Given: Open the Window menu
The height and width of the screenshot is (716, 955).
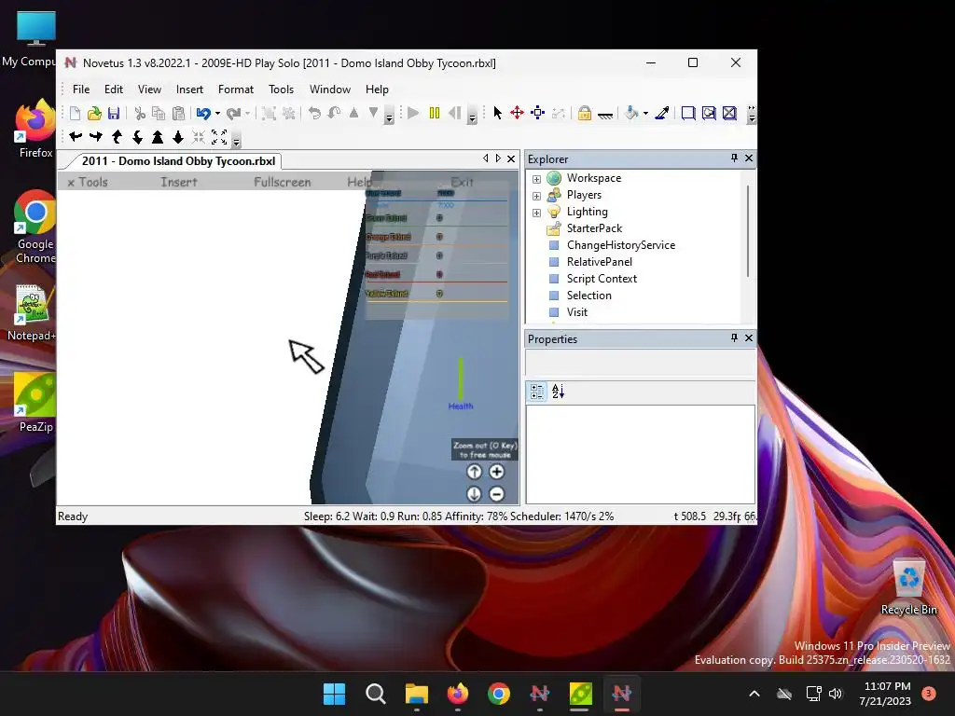Looking at the screenshot, I should (x=330, y=89).
